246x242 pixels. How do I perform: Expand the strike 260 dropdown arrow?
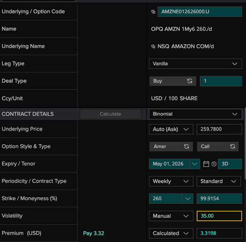188,199
